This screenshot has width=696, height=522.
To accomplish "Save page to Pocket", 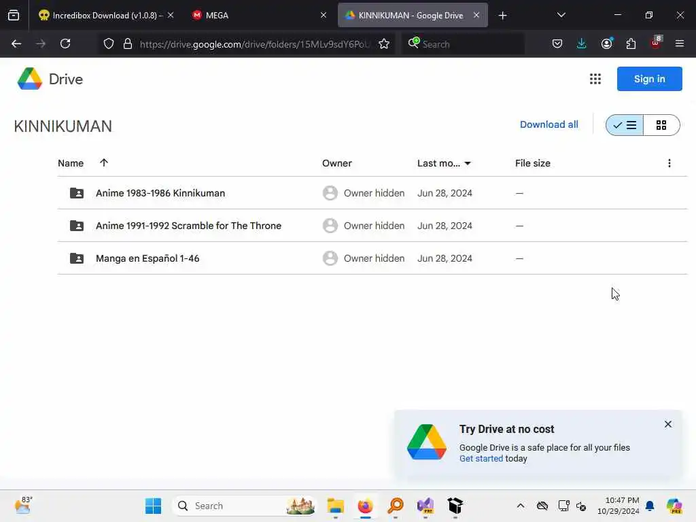I will pos(557,43).
